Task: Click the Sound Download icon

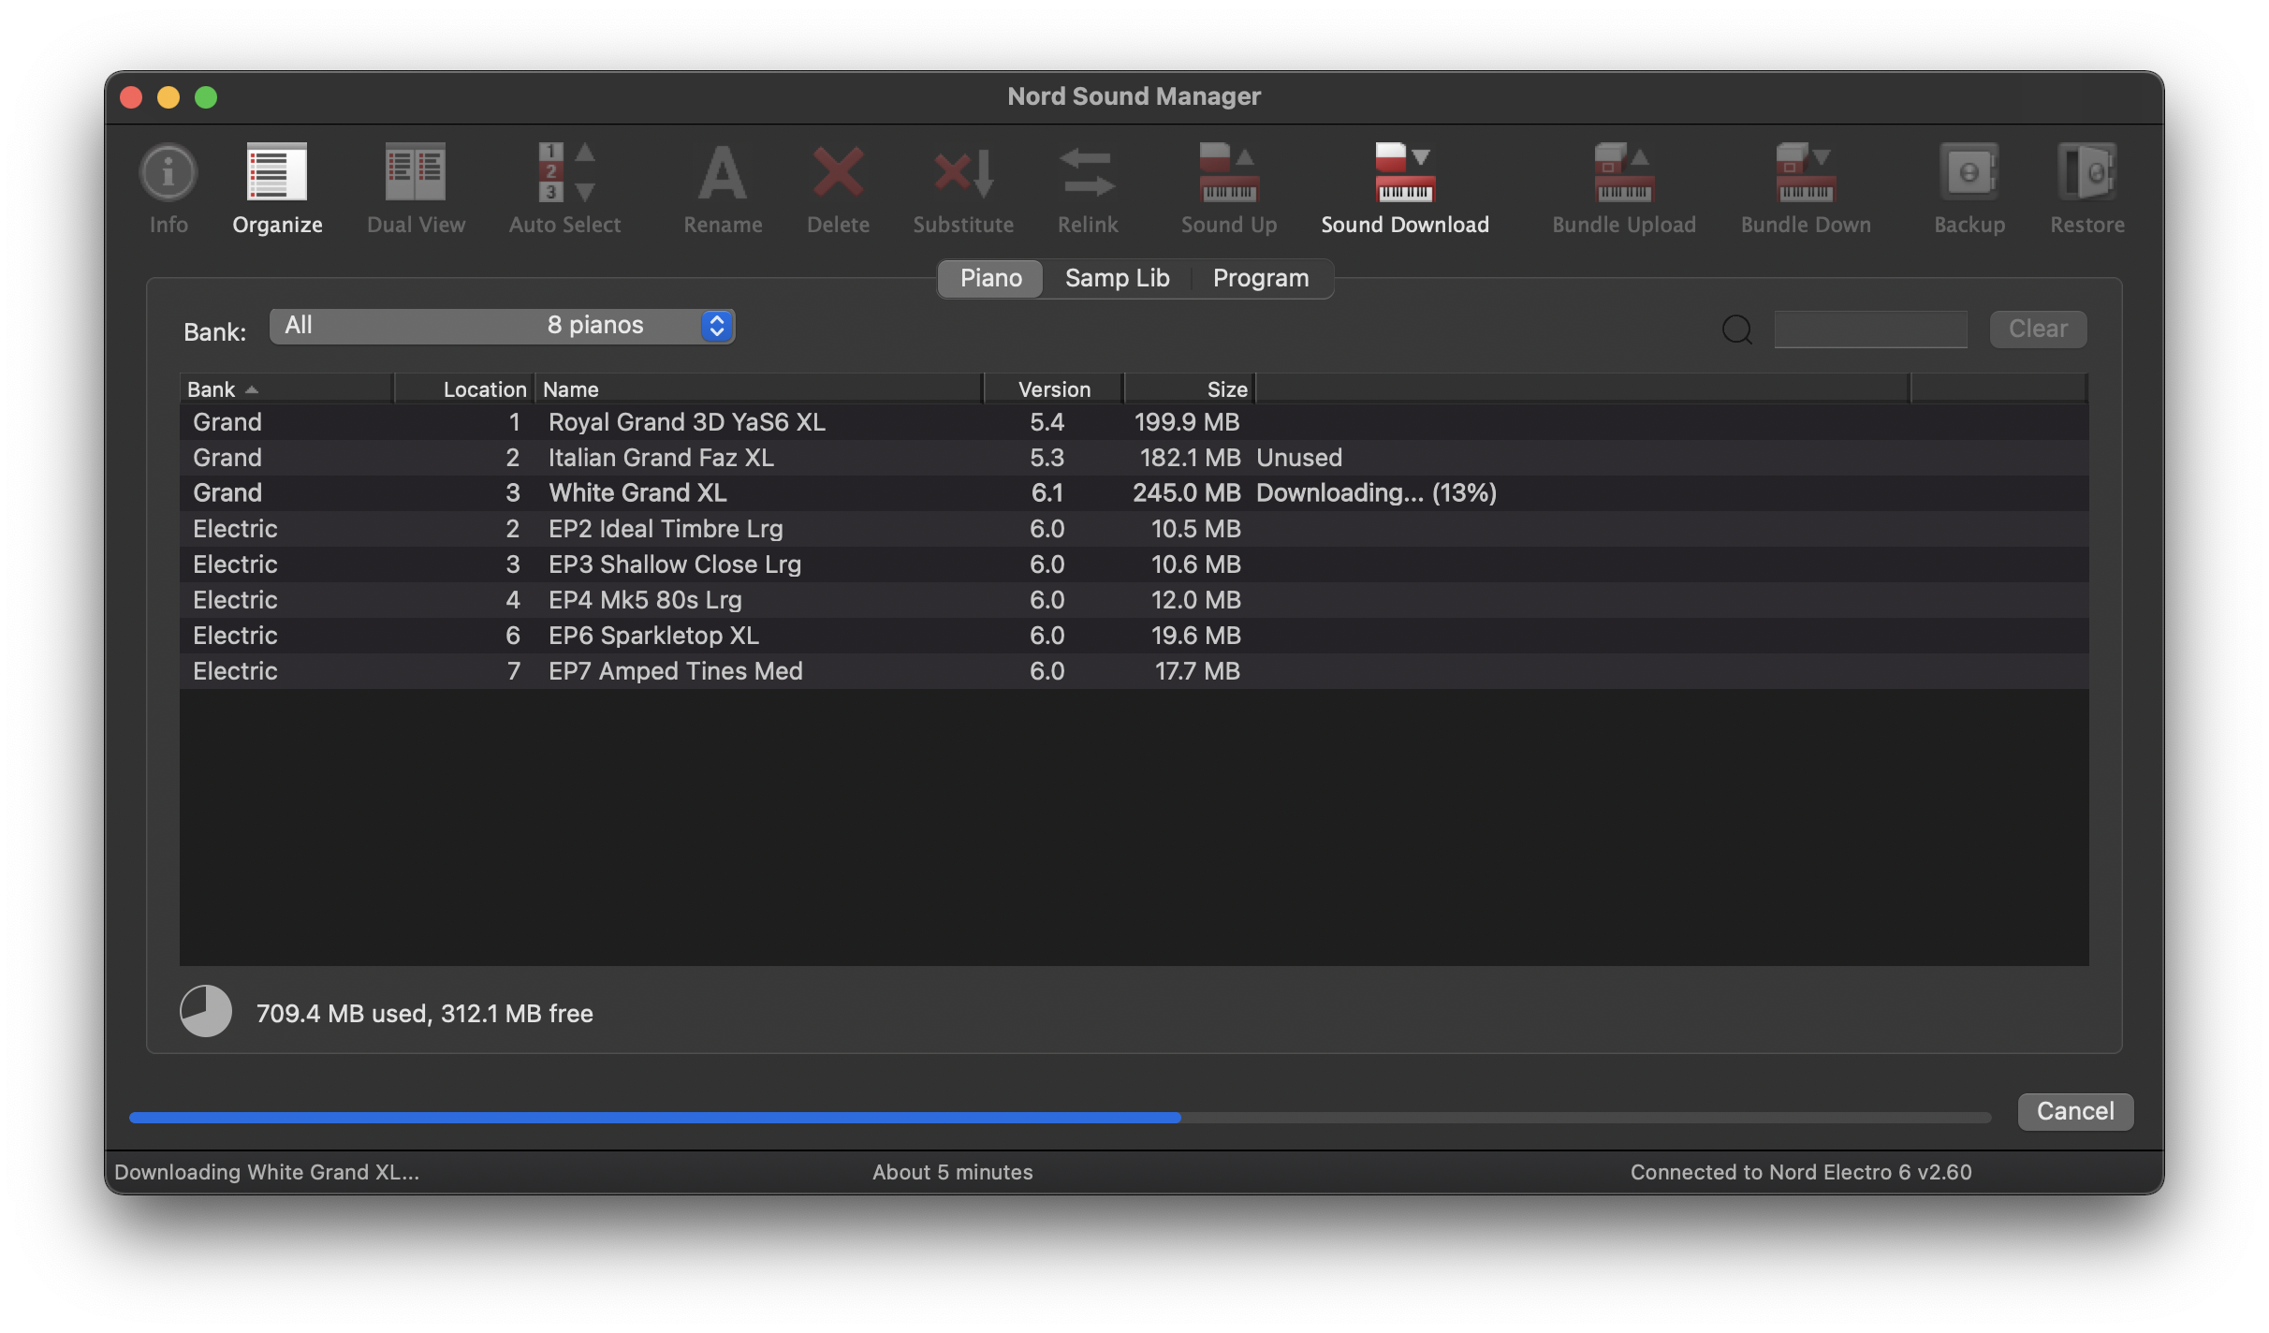Action: (1404, 173)
